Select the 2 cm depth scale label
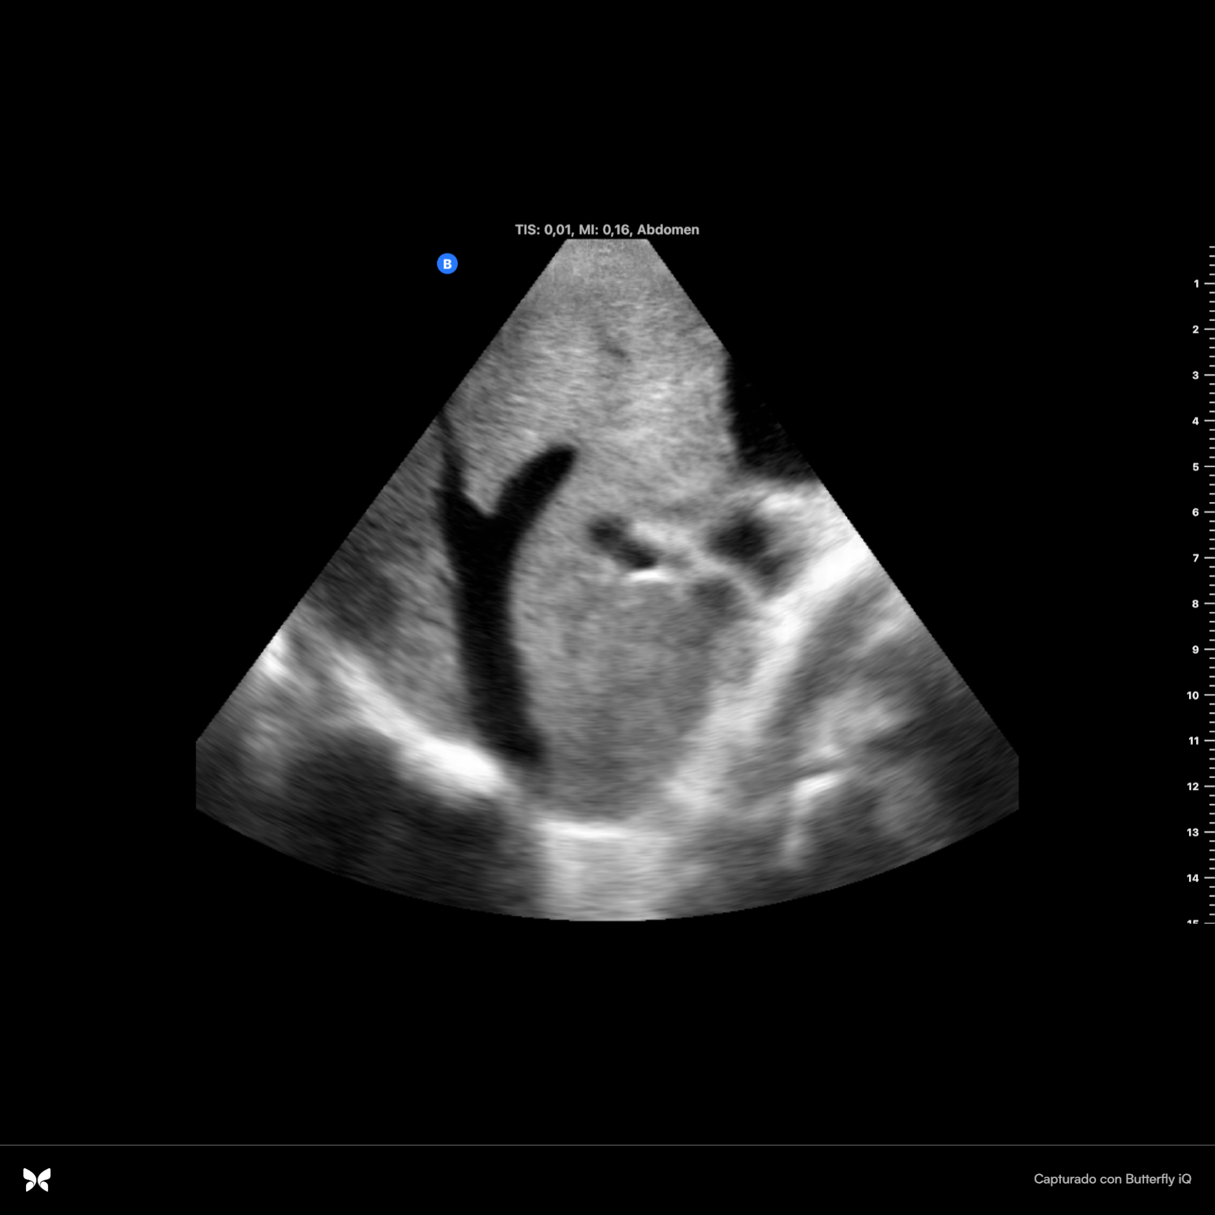The width and height of the screenshot is (1215, 1215). tap(1195, 330)
